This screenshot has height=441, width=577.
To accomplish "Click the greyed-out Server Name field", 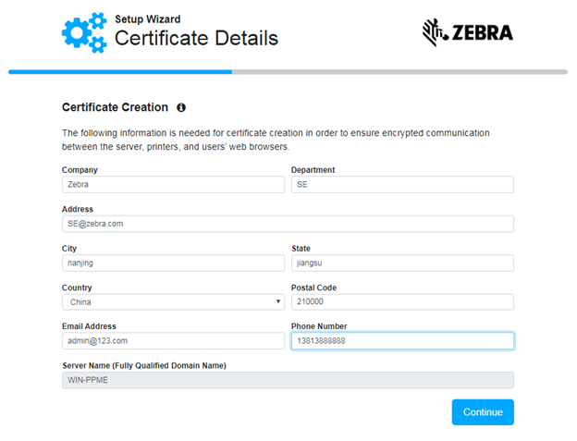I will click(288, 380).
